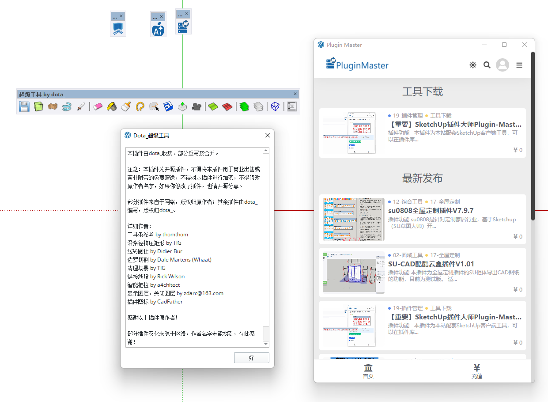Click the floppy disk save icon
548x402 pixels.
point(24,106)
